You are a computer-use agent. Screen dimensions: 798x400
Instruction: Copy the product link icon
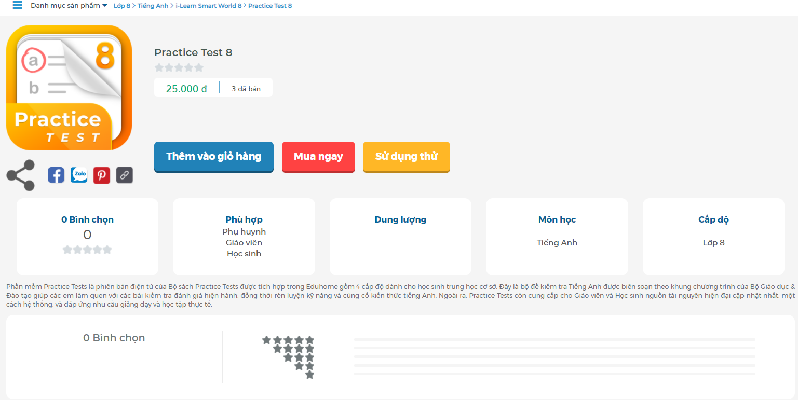[x=125, y=175]
